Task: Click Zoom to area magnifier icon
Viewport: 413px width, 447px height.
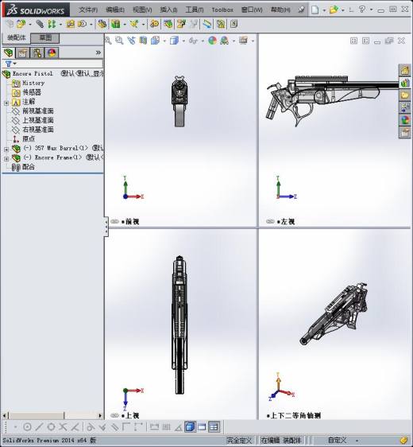Action: click(119, 41)
